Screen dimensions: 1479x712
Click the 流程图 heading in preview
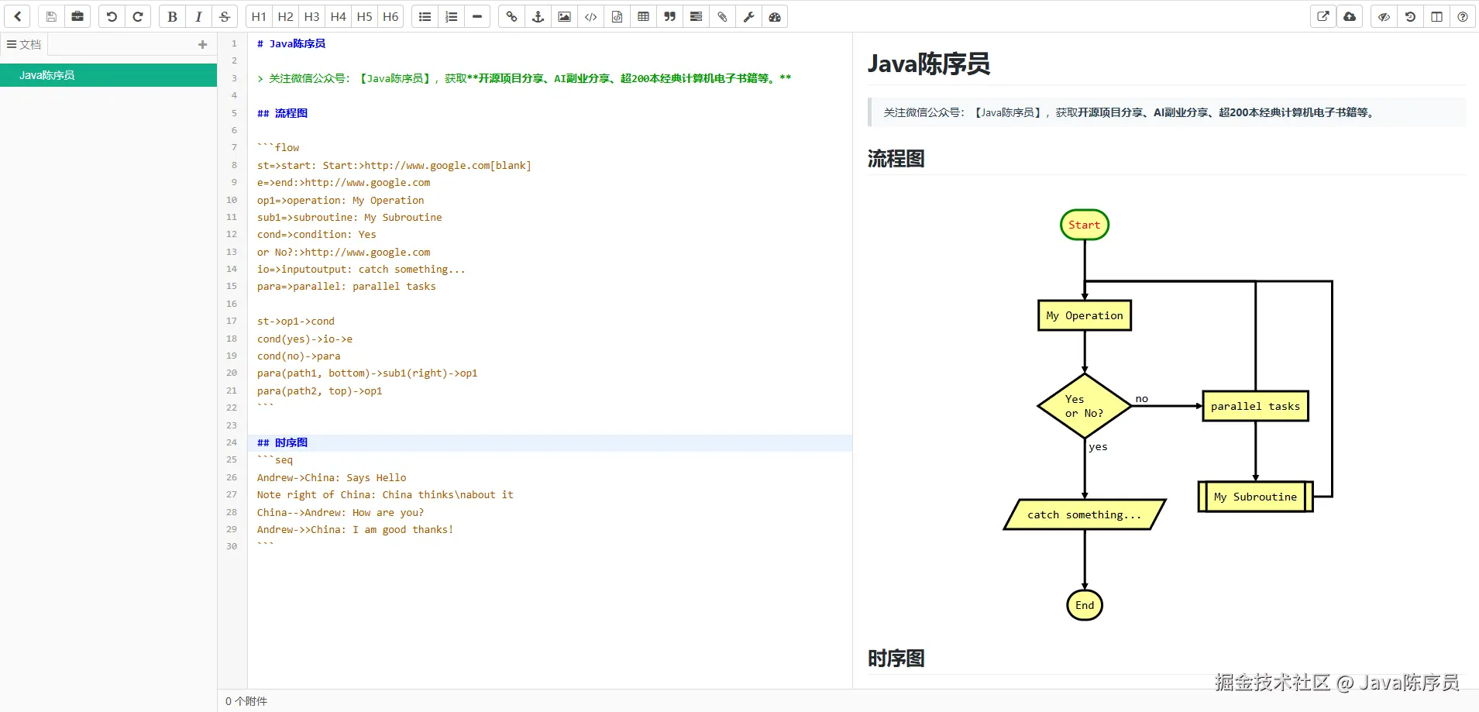tap(896, 159)
